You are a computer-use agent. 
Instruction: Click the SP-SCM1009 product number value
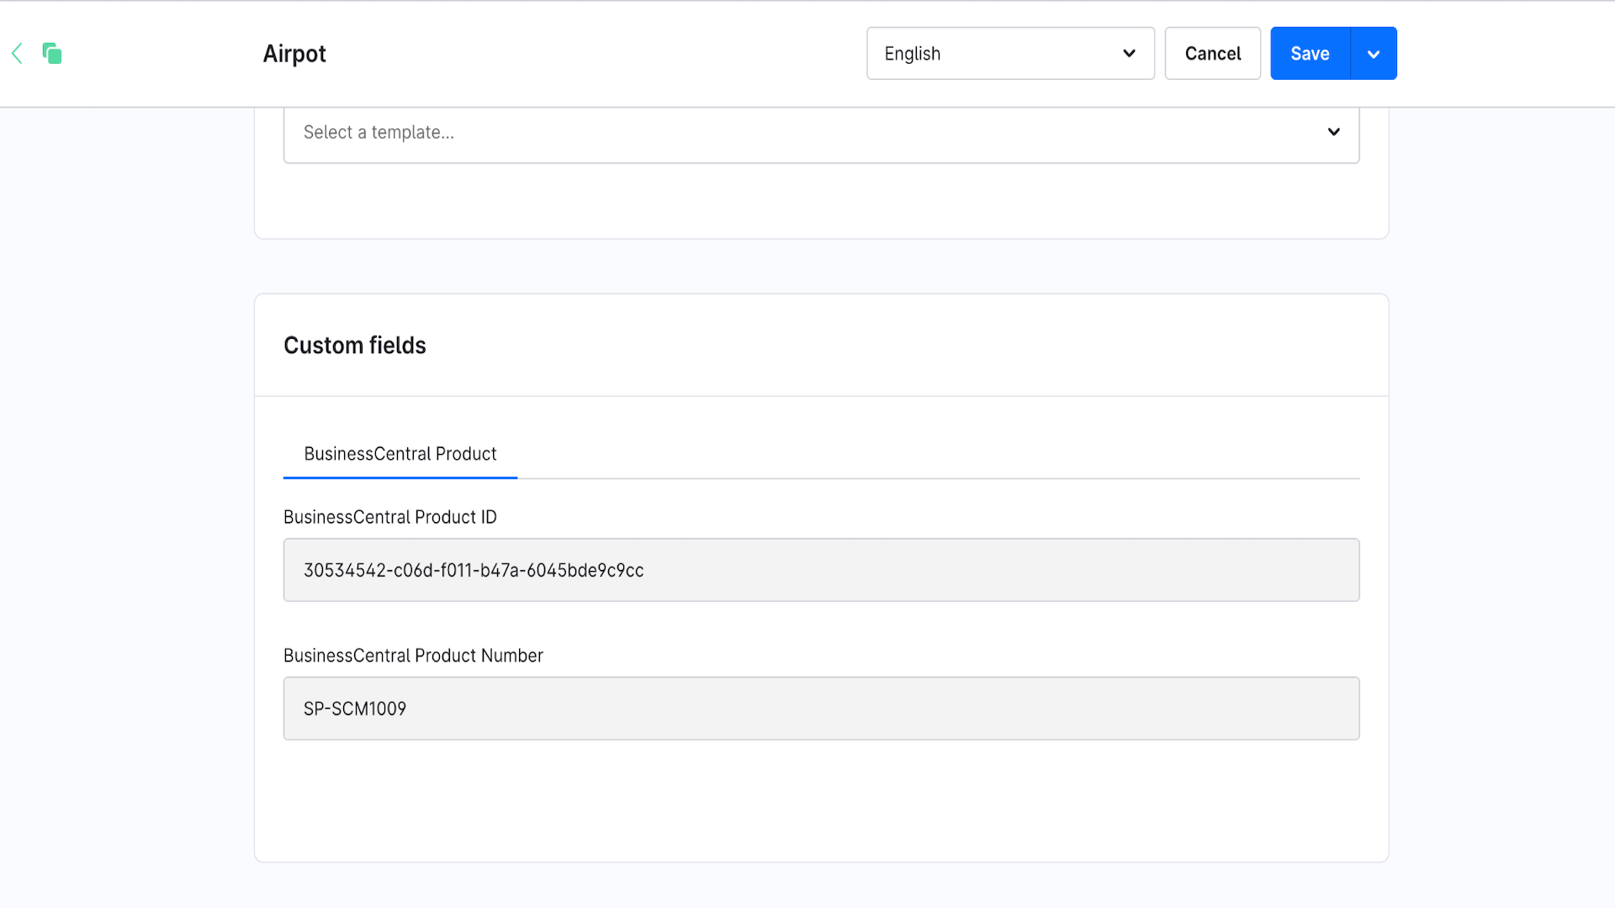point(354,708)
